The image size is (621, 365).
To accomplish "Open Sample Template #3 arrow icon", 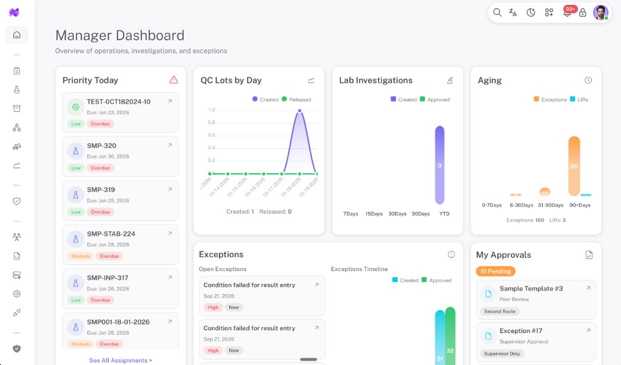I will [x=588, y=288].
